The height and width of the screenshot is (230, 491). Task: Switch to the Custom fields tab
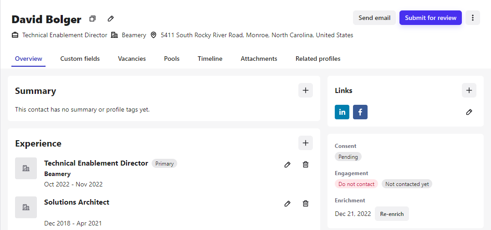pos(80,59)
